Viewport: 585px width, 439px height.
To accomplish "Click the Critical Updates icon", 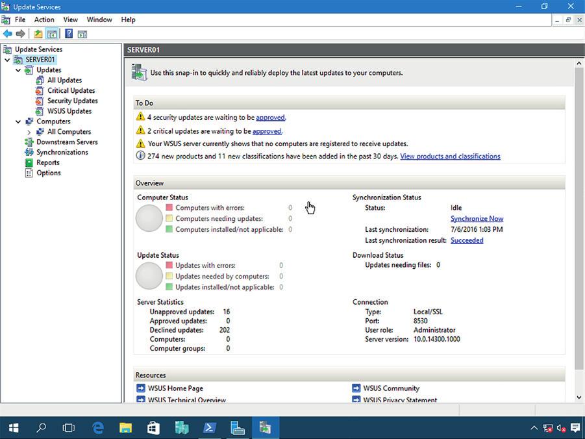I will click(x=40, y=91).
